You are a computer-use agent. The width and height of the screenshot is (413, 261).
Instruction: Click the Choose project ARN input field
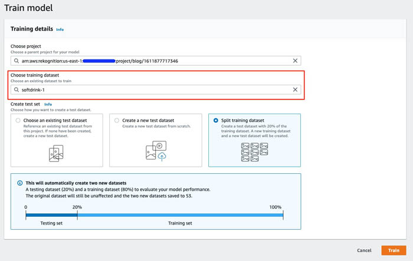point(156,61)
